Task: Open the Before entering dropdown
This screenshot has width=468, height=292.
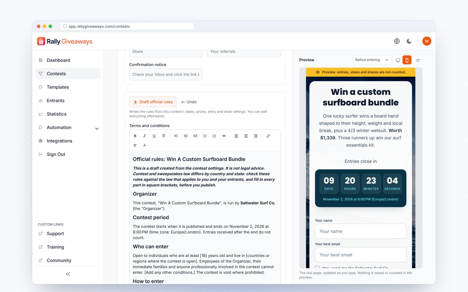Action: (x=372, y=60)
